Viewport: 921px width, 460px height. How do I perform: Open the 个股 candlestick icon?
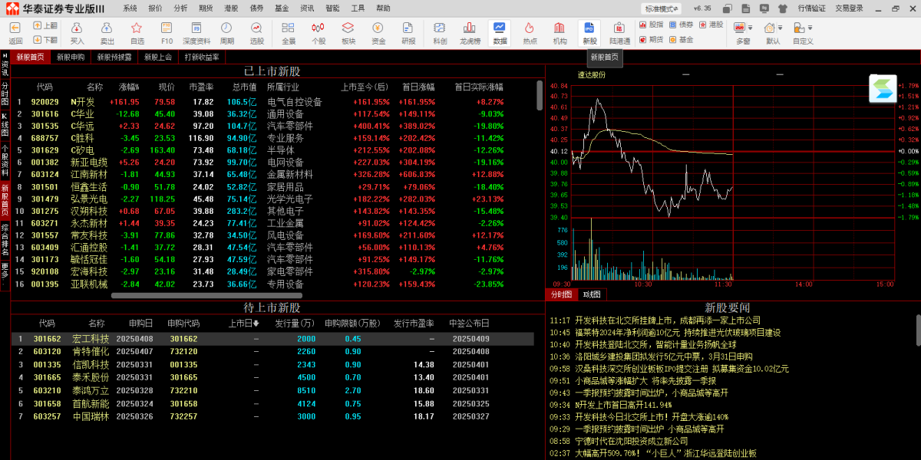click(x=319, y=31)
